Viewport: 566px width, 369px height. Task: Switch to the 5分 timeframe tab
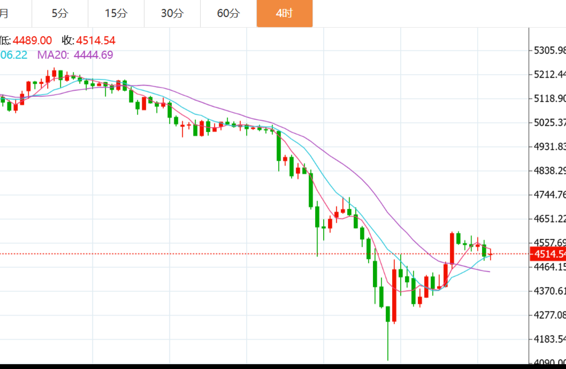pos(60,13)
